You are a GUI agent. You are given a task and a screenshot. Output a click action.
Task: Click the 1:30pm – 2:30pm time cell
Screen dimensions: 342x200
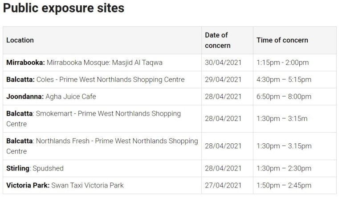[284, 168]
